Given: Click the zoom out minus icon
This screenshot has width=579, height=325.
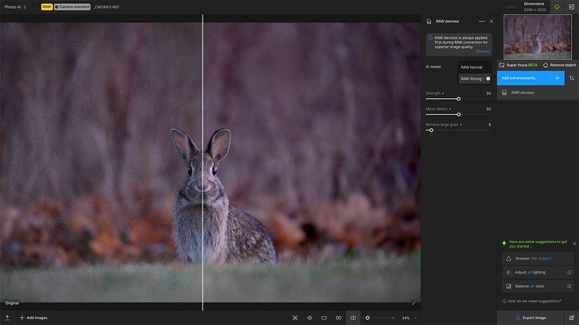Looking at the screenshot, I should point(363,318).
